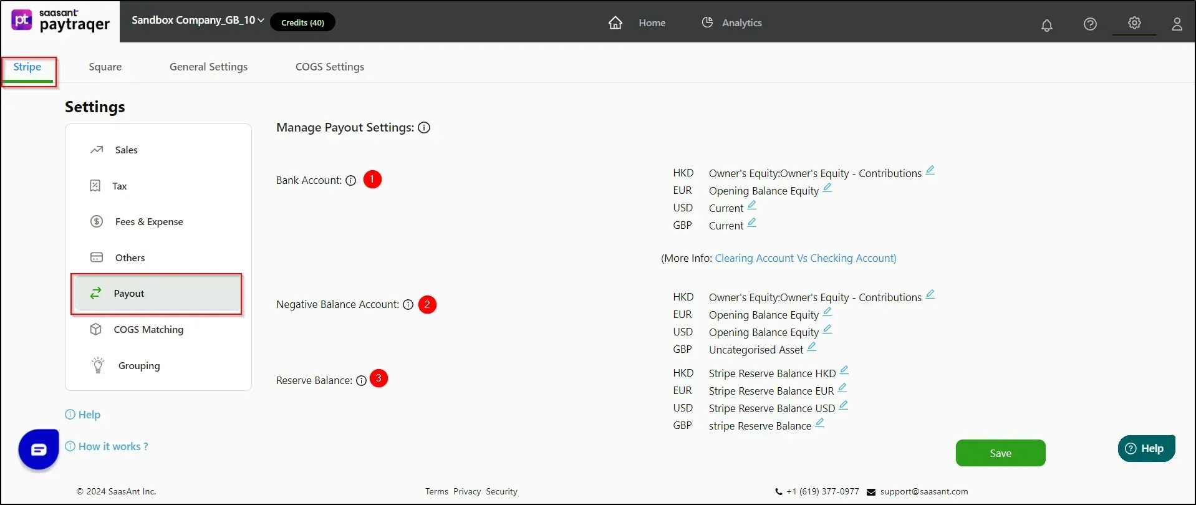Edit EUR bank account Opening Balance Equity
This screenshot has width=1196, height=505.
(827, 188)
